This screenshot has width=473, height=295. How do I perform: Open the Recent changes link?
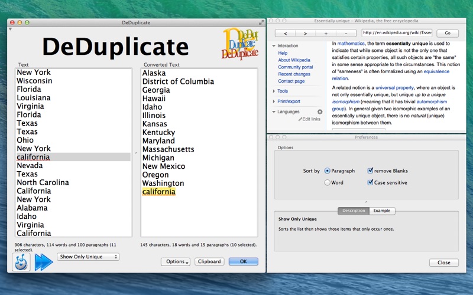tap(294, 74)
